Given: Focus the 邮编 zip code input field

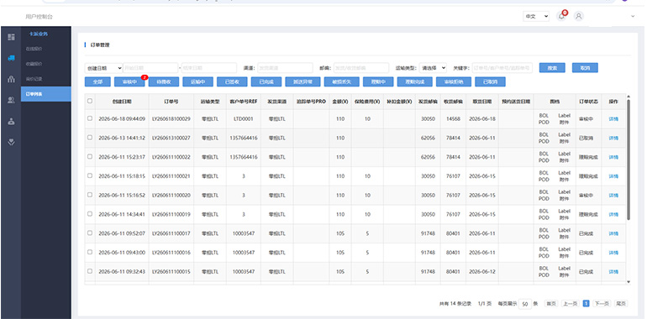Looking at the screenshot, I should click(x=361, y=68).
